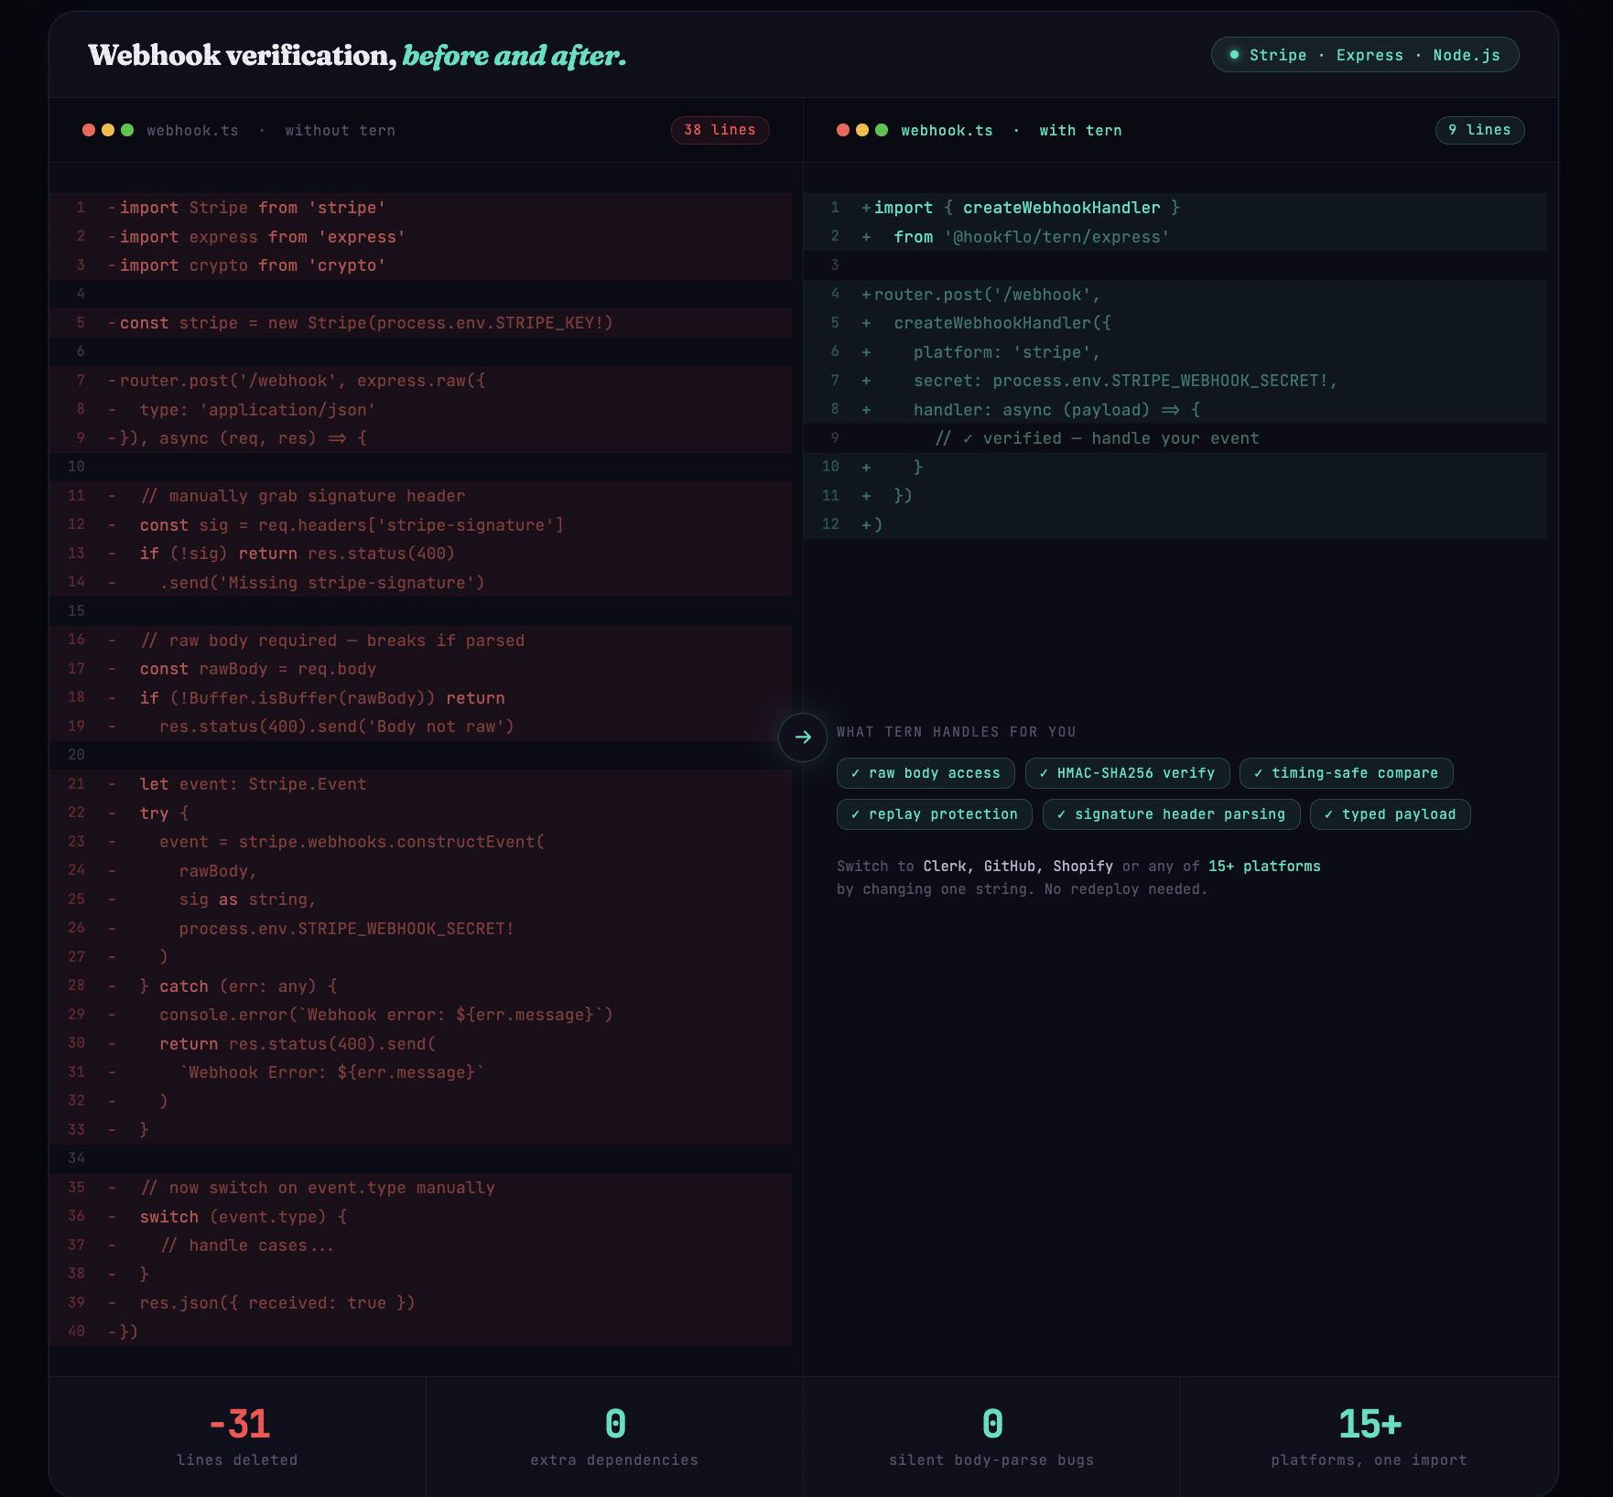The image size is (1613, 1497).
Task: Click 'extra dependencies' caption
Action: tap(614, 1460)
